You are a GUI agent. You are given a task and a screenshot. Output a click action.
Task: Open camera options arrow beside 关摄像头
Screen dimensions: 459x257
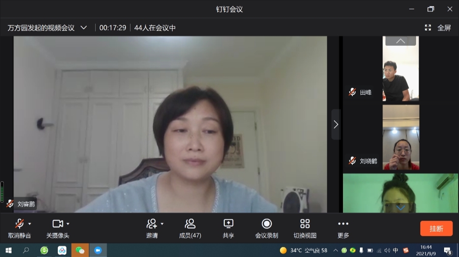click(68, 224)
